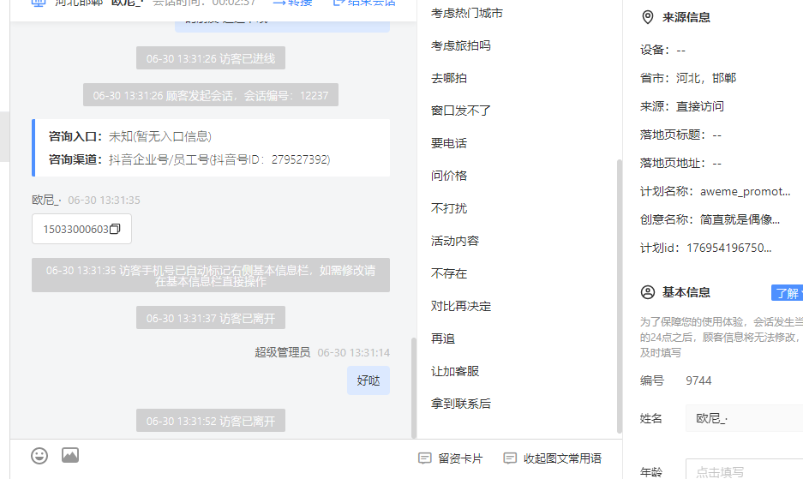Click the 基本信息 person icon

pyautogui.click(x=647, y=292)
